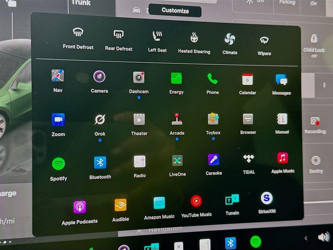
Task: Launch the Toybox app
Action: pyautogui.click(x=213, y=119)
